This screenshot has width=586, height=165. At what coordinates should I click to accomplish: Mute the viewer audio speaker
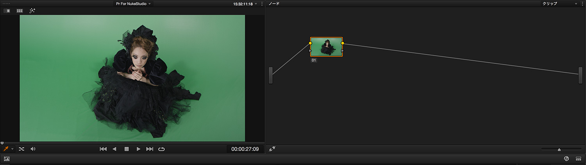[33, 149]
